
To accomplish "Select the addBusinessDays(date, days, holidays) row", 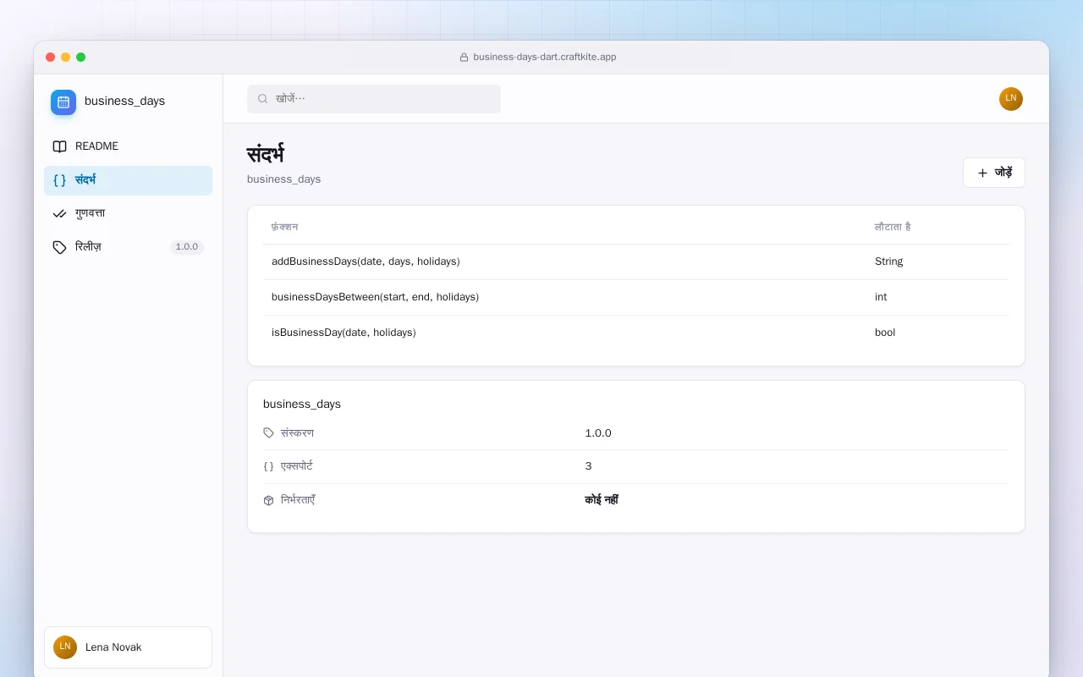I will pos(636,261).
